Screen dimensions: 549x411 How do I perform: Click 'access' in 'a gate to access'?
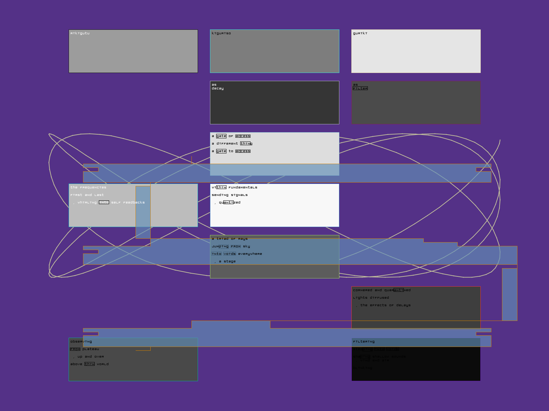[x=243, y=151]
